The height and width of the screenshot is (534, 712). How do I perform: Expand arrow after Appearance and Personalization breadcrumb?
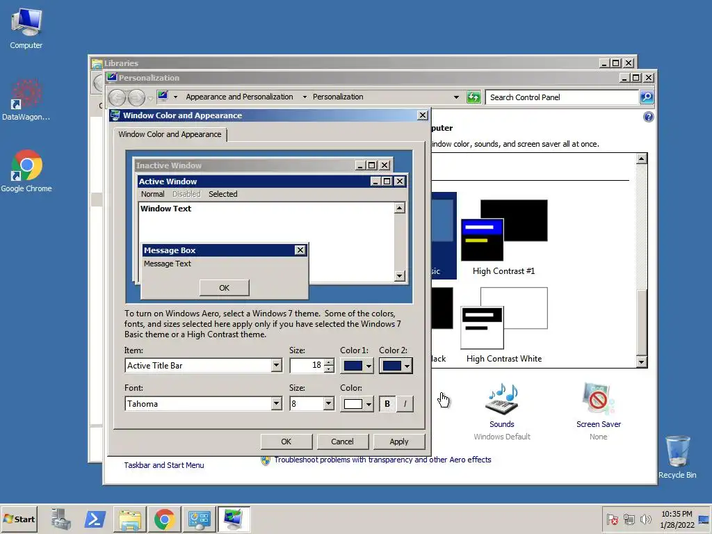coord(305,97)
